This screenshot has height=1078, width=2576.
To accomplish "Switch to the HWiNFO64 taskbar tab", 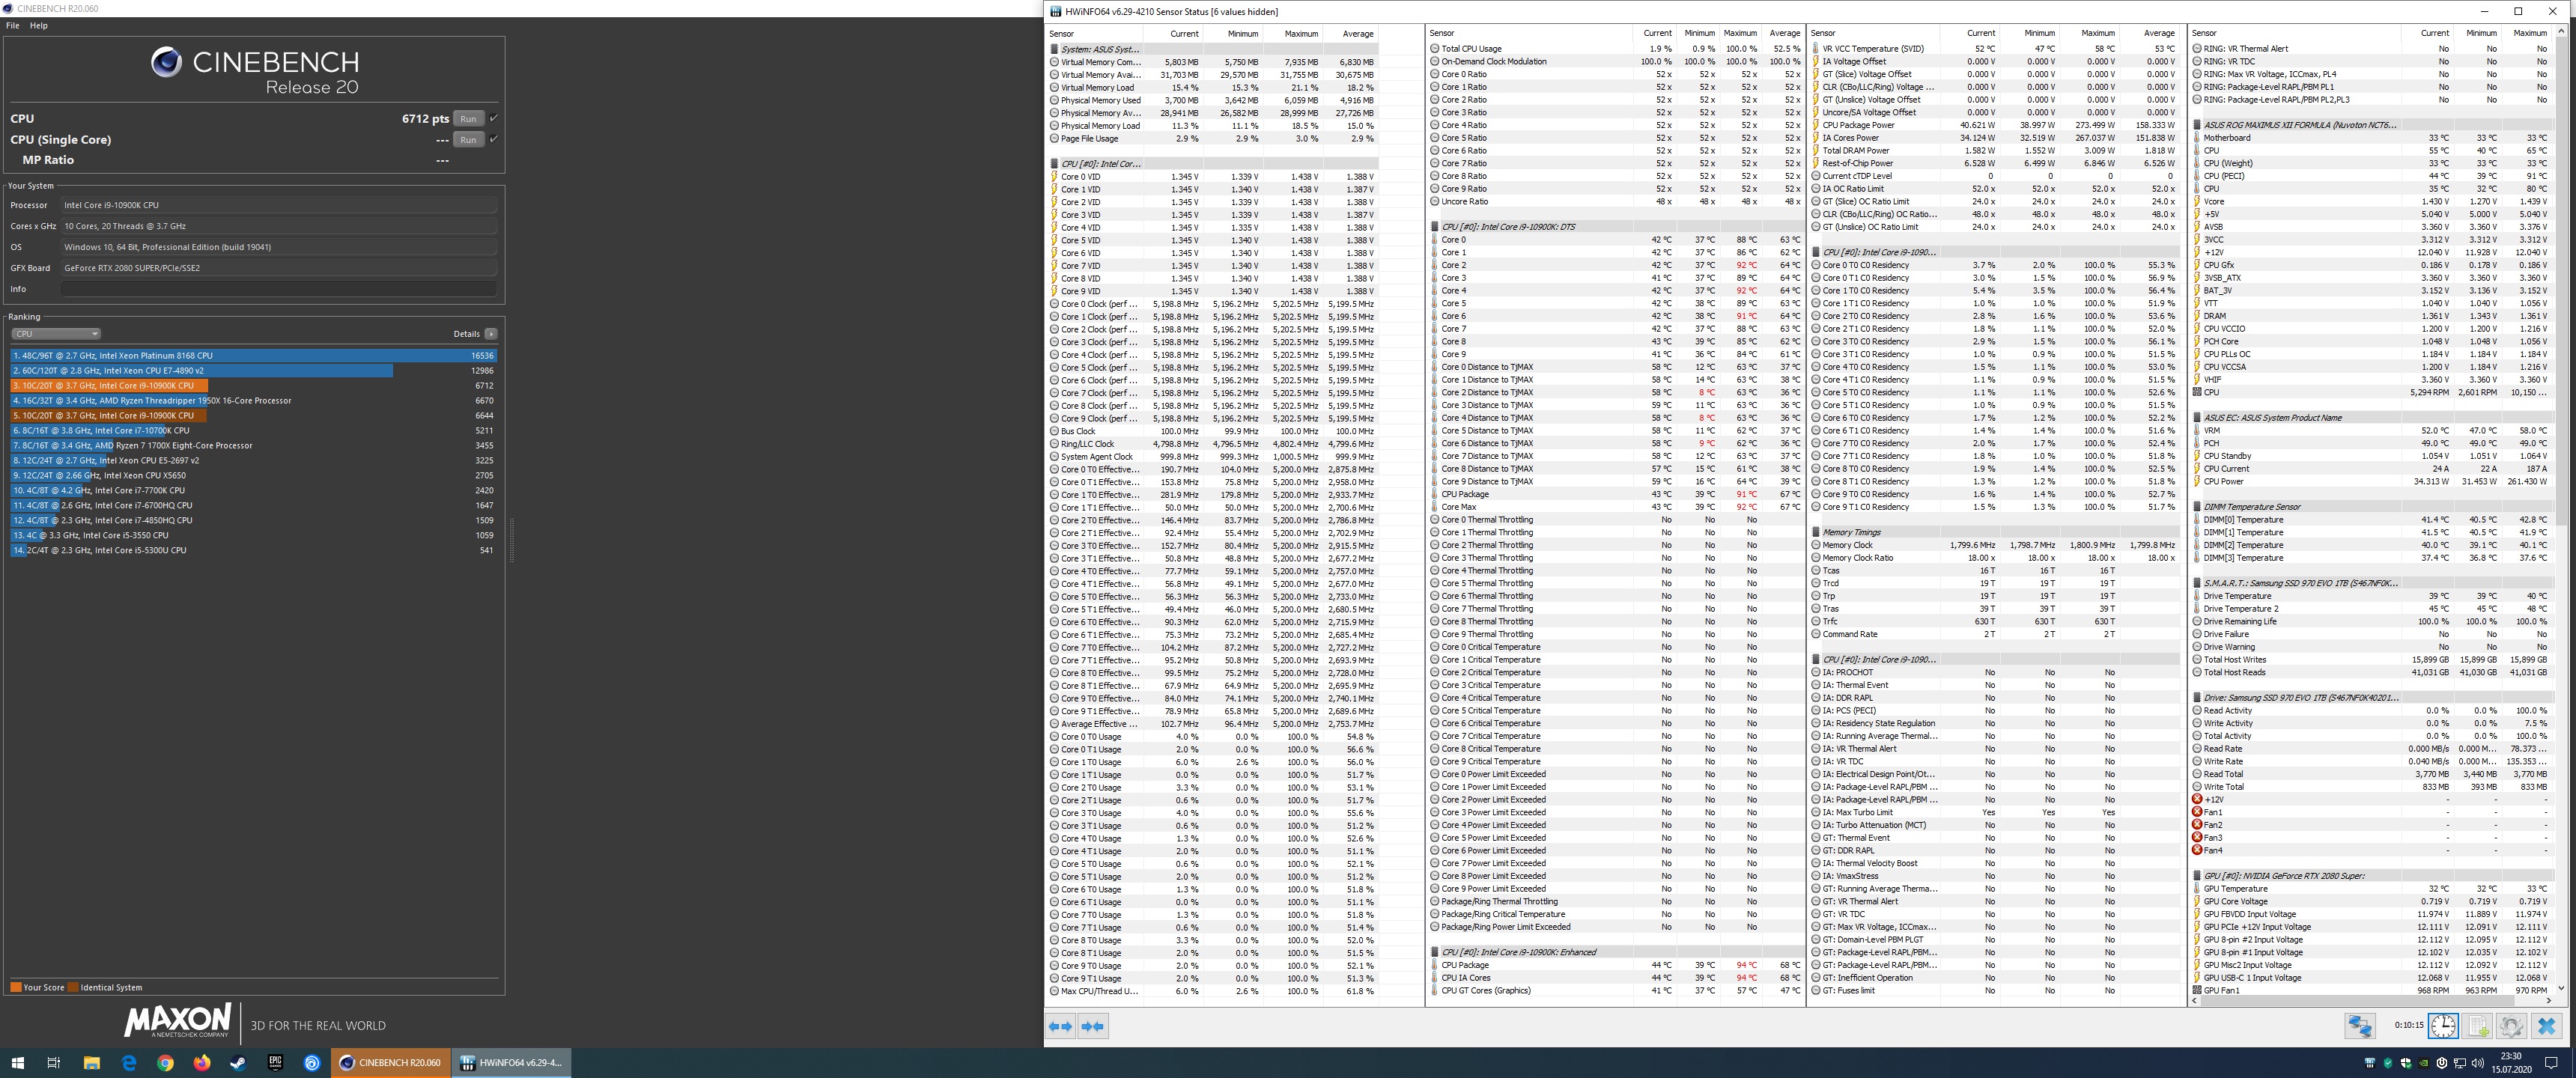I will coord(511,1063).
